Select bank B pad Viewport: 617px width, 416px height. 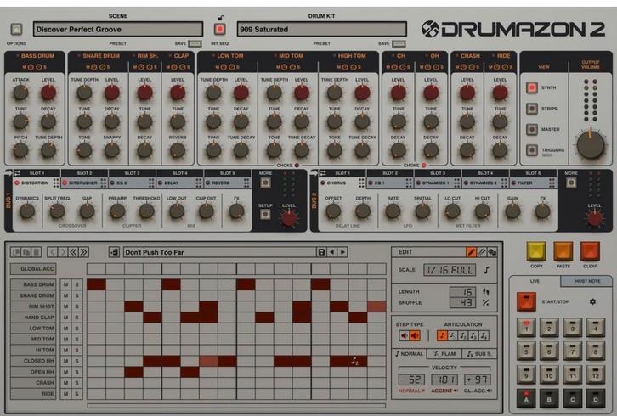(549, 398)
